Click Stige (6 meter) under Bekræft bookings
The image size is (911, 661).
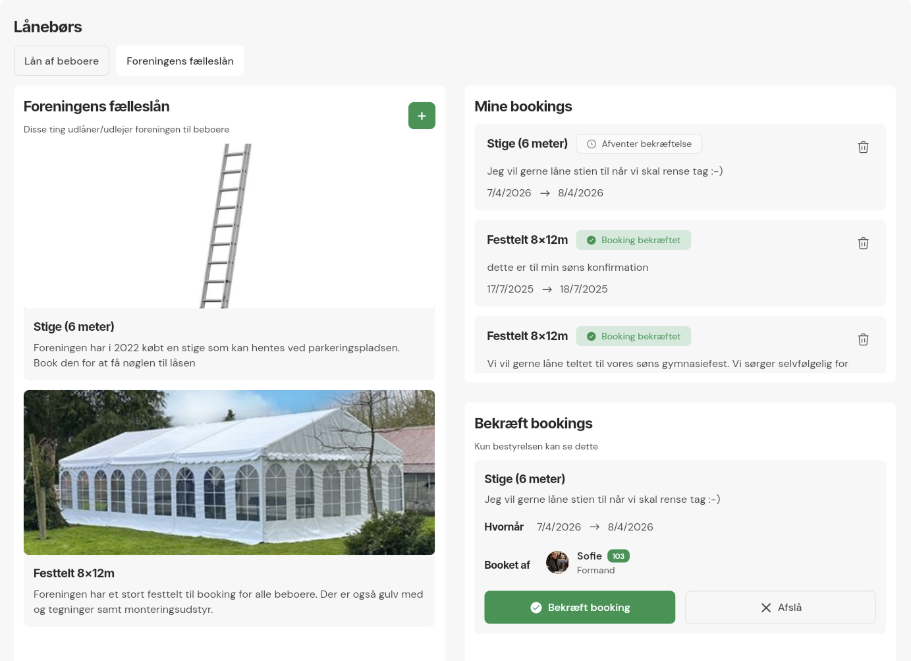(524, 479)
